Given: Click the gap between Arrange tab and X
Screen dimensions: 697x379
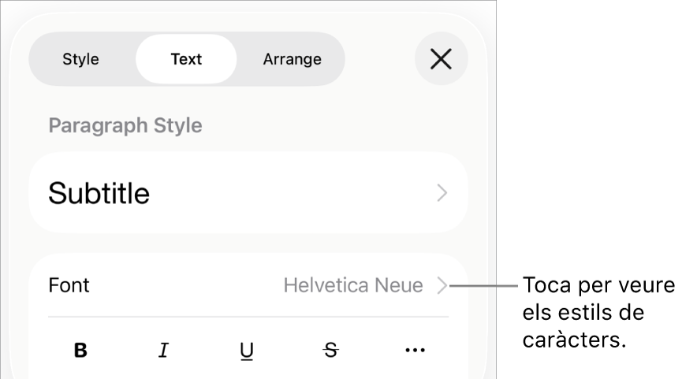Looking at the screenshot, I should [x=379, y=59].
